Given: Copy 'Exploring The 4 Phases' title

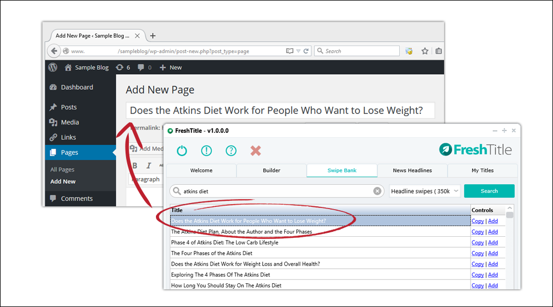Looking at the screenshot, I should pyautogui.click(x=478, y=275).
